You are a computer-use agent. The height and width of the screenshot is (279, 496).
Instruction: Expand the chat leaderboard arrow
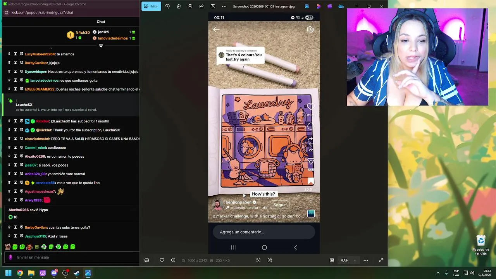point(101,46)
